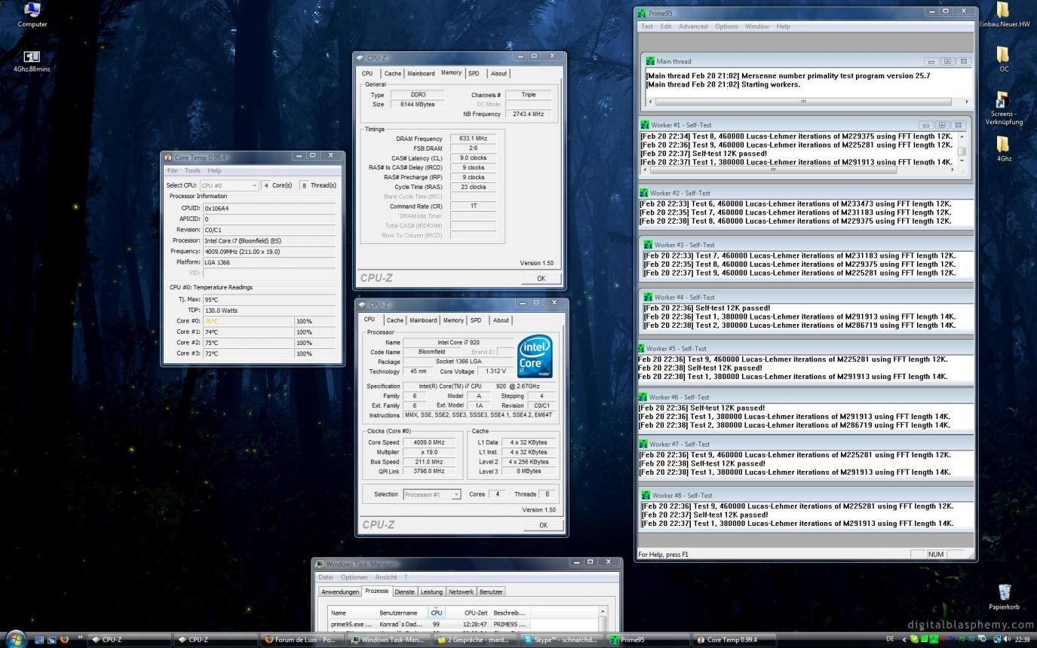Image resolution: width=1037 pixels, height=648 pixels.
Task: Click Worker #1 vertical scrollbar
Action: tap(962, 148)
